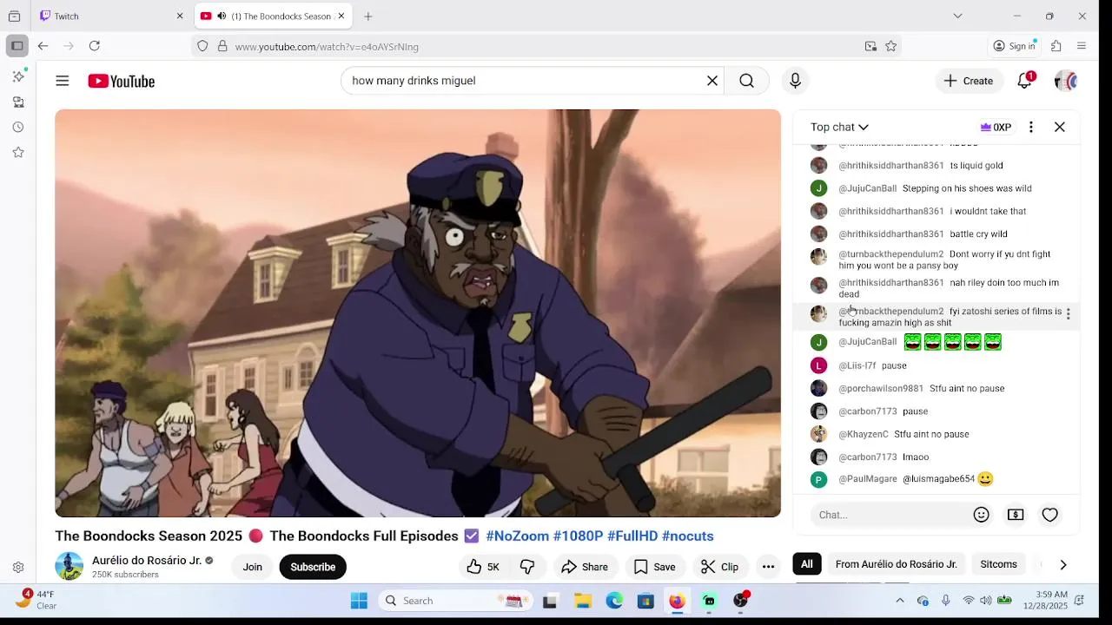Screen dimensions: 1112x625
Task: Open sidebar synced tabs icon
Action: [18, 102]
